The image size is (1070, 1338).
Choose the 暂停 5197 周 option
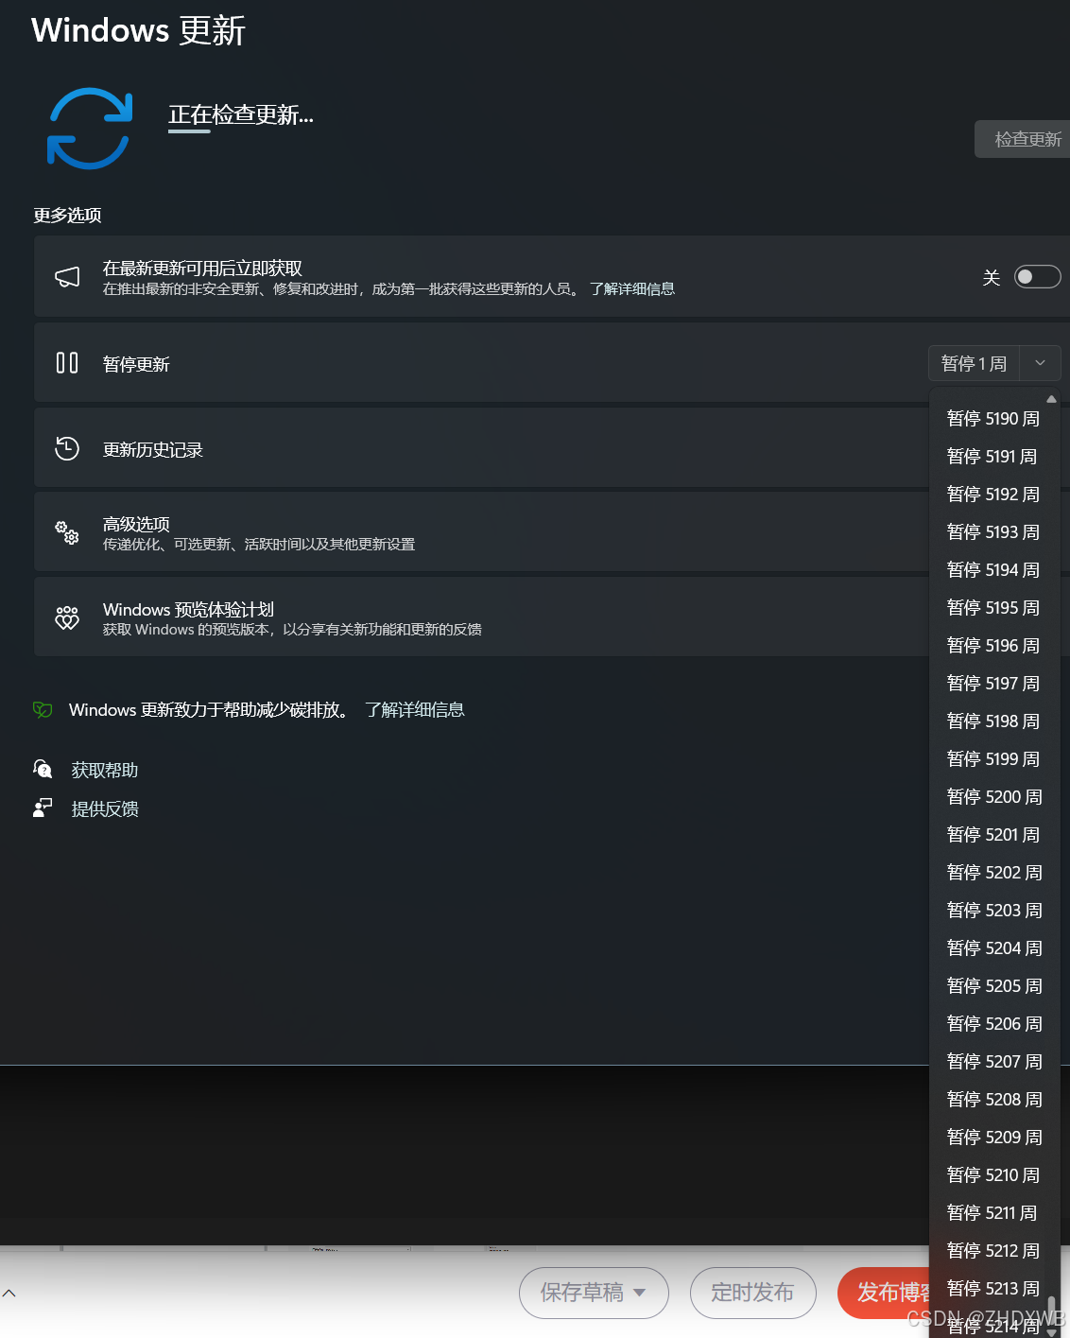click(x=993, y=683)
